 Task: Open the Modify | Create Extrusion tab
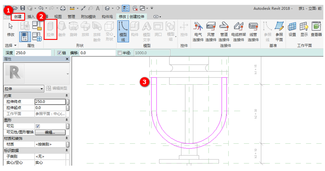pyautogui.click(x=131, y=17)
